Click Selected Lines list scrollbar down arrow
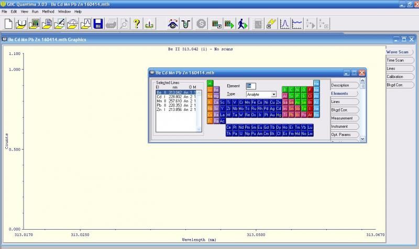Image resolution: width=419 pixels, height=249 pixels. pos(199,129)
